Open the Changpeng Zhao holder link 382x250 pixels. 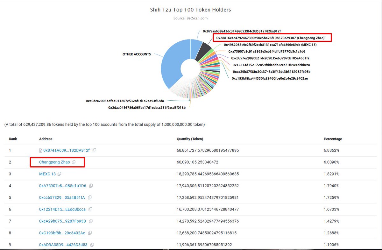pyautogui.click(x=54, y=162)
